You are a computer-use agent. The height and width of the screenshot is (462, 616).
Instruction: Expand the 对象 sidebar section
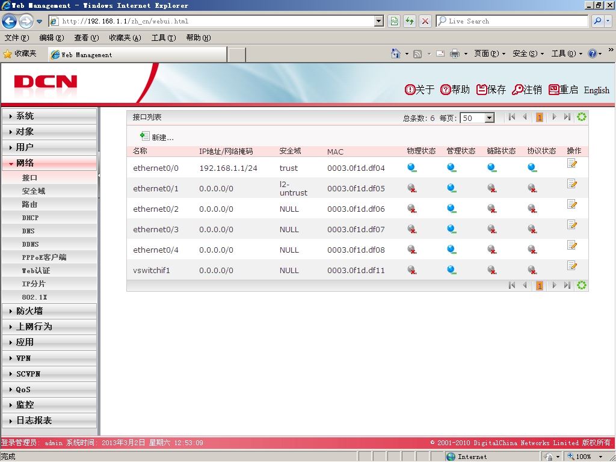pyautogui.click(x=49, y=132)
